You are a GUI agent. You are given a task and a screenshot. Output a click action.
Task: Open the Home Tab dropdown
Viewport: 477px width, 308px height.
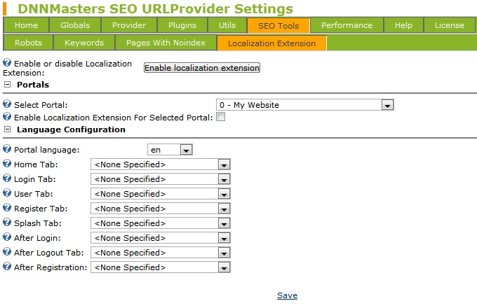click(161, 164)
